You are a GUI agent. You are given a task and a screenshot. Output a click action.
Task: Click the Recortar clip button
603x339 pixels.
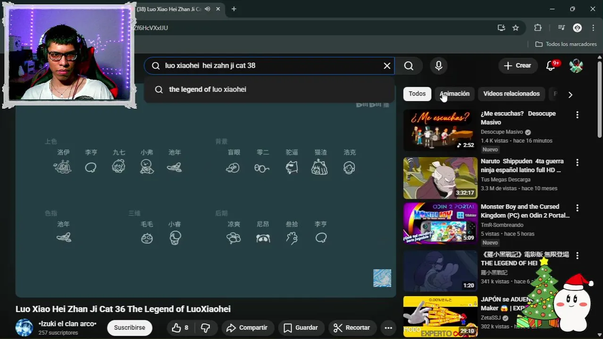coord(352,328)
